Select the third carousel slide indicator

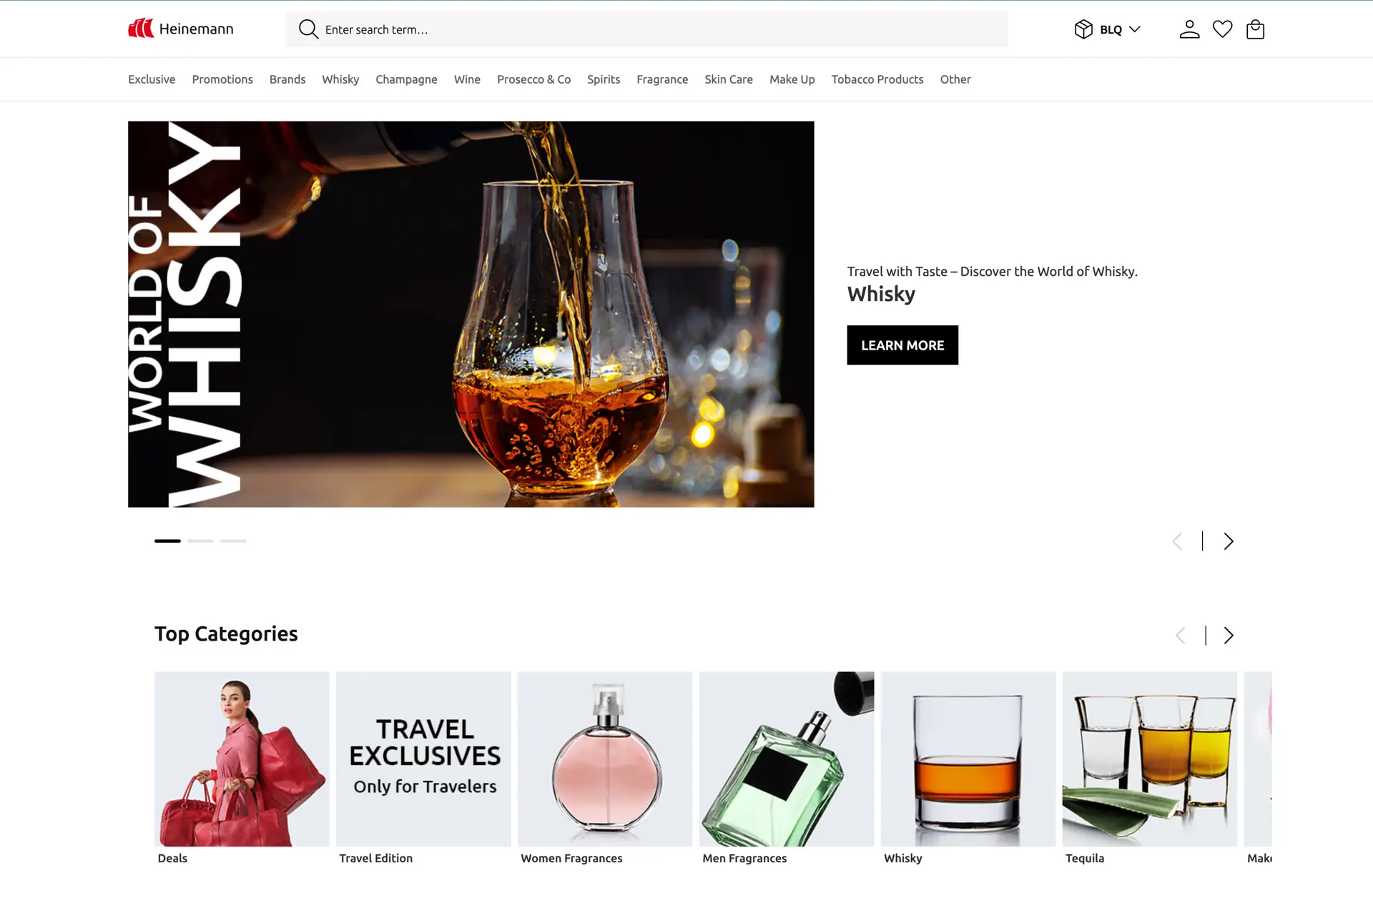pos(233,541)
